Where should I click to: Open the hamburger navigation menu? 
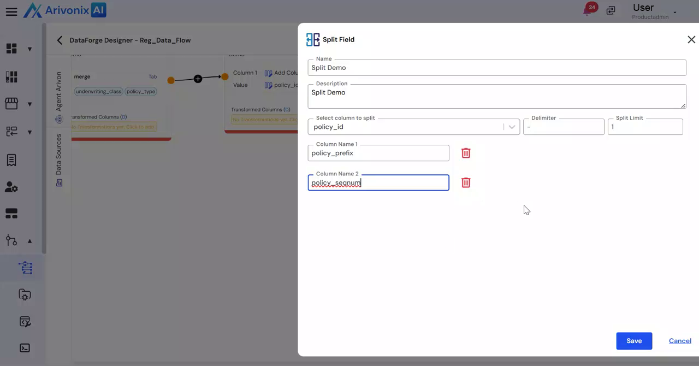point(11,11)
